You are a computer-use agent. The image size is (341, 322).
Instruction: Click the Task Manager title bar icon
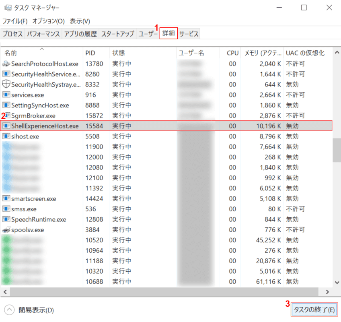pos(8,8)
